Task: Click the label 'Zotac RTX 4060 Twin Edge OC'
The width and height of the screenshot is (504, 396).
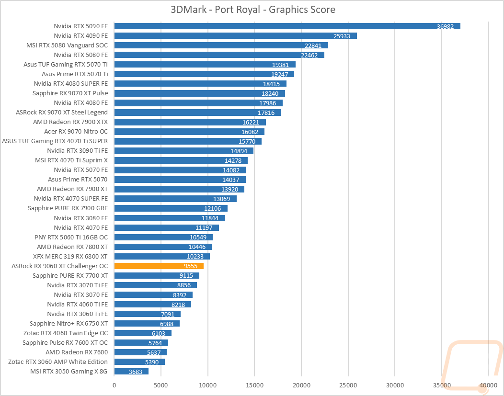Action: pos(66,333)
